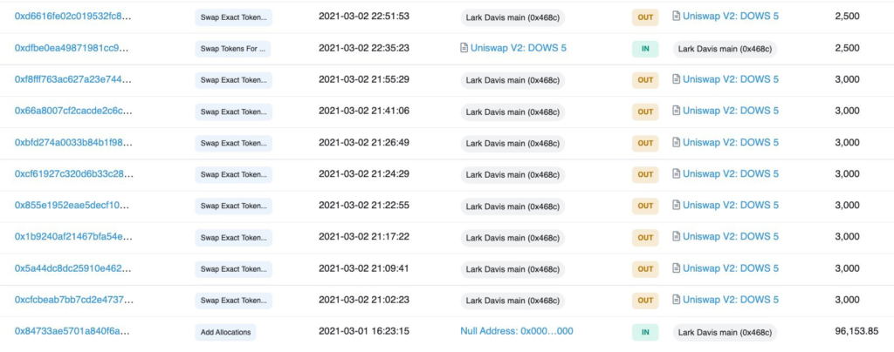This screenshot has height=352, width=894.
Task: Click contract icon in the 22:51:53 row
Action: 676,16
